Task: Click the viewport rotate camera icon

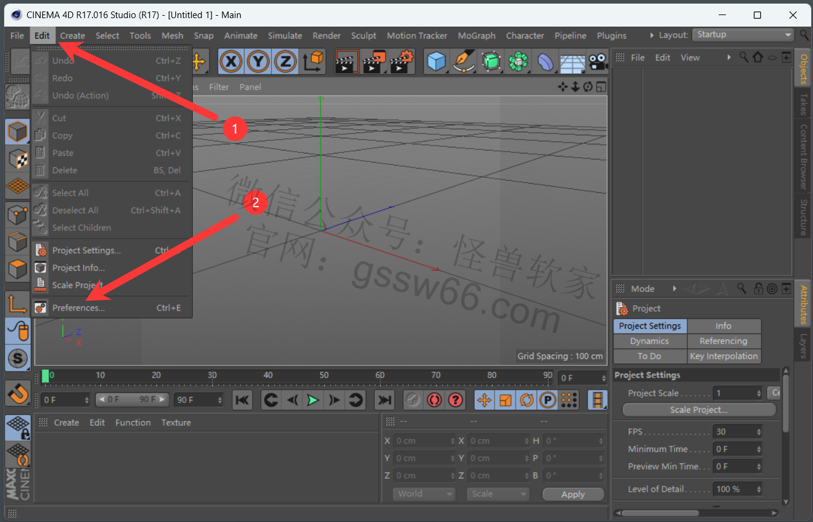Action: (x=588, y=87)
